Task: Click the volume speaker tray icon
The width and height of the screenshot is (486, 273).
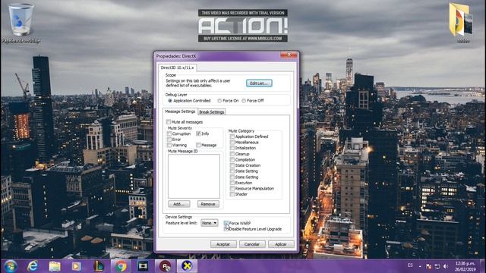Action: pos(446,266)
